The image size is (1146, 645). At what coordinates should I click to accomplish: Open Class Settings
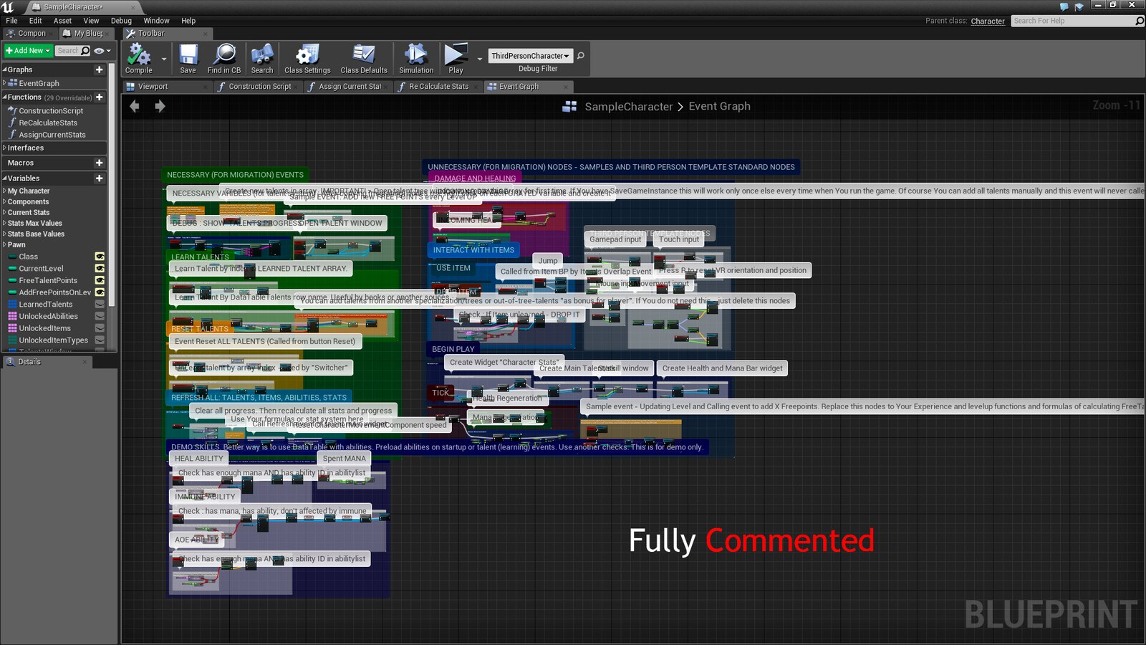307,57
